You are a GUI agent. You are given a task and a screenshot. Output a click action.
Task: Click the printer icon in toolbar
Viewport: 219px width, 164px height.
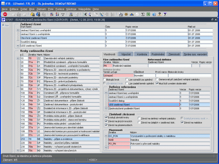tap(70, 14)
